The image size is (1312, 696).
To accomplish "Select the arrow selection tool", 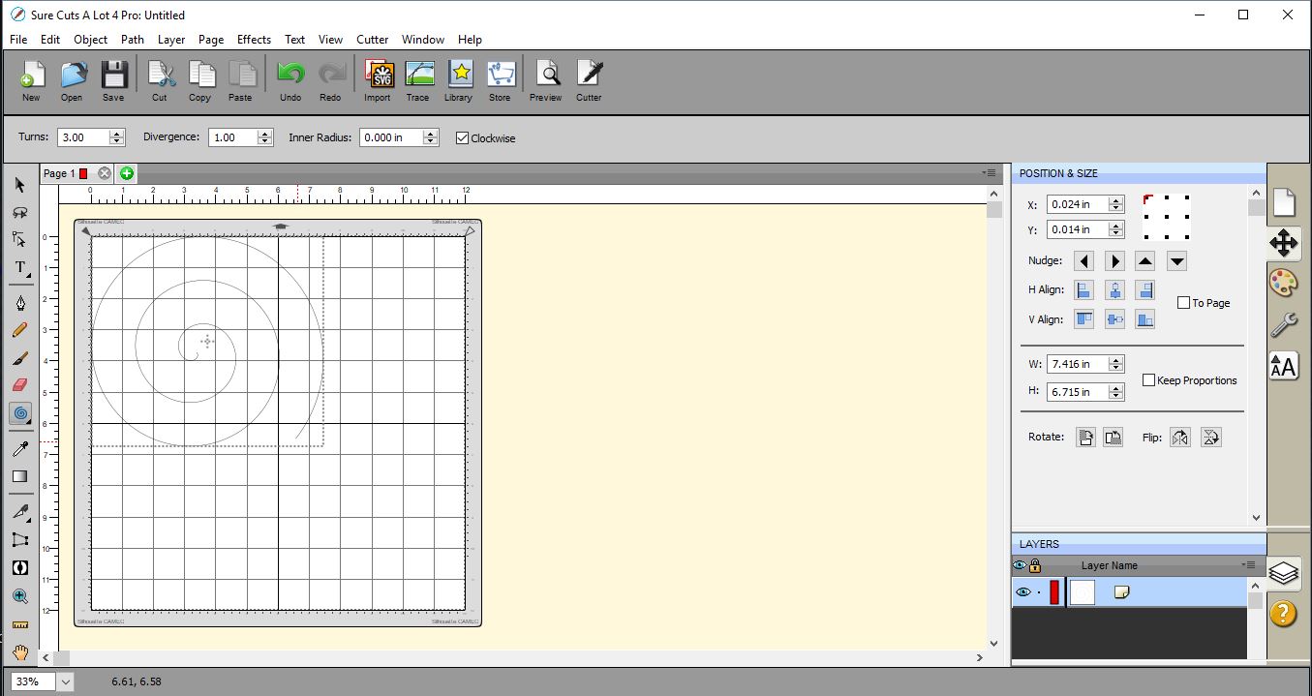I will [x=19, y=185].
